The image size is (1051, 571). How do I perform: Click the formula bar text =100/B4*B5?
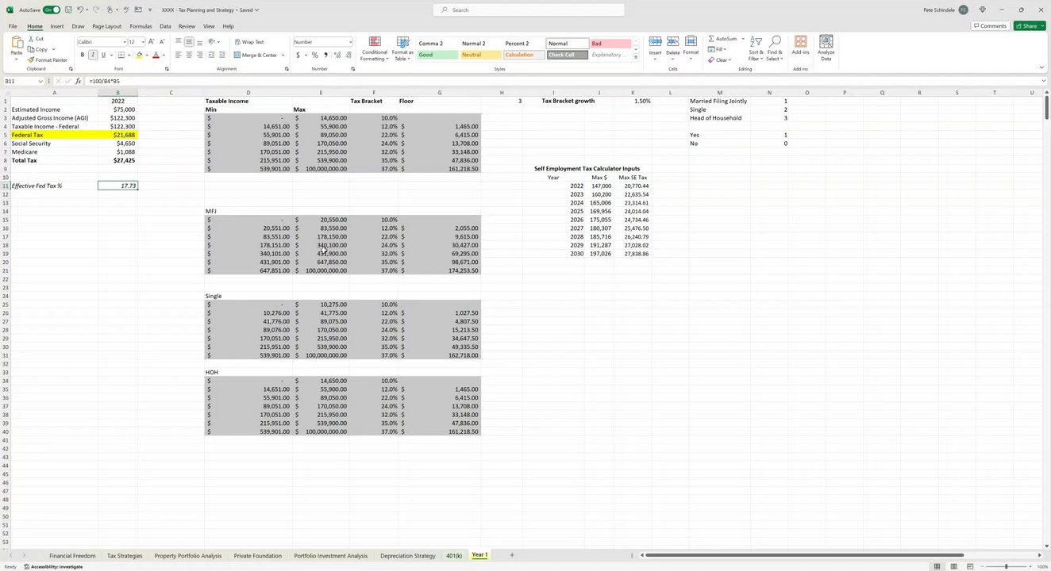(105, 81)
